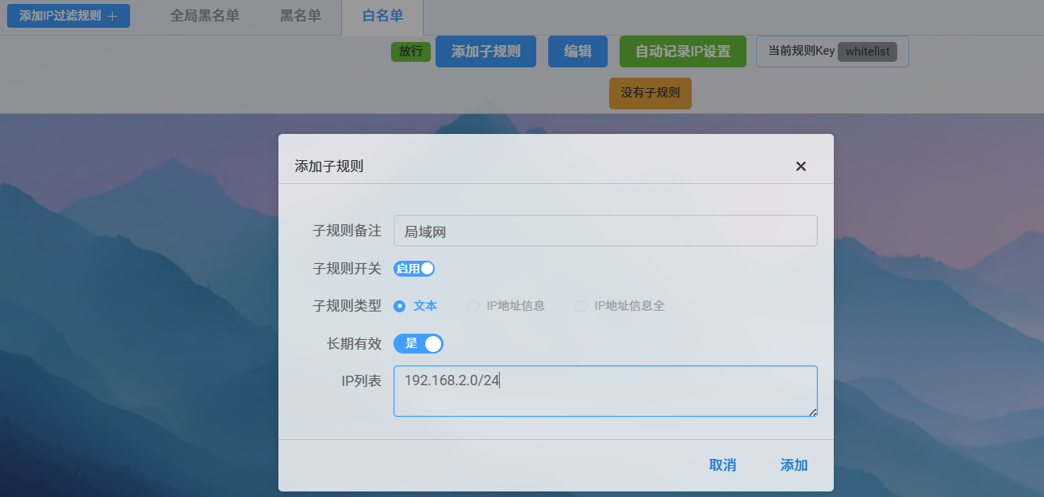Disable the 子规则开关 switch

[x=413, y=269]
